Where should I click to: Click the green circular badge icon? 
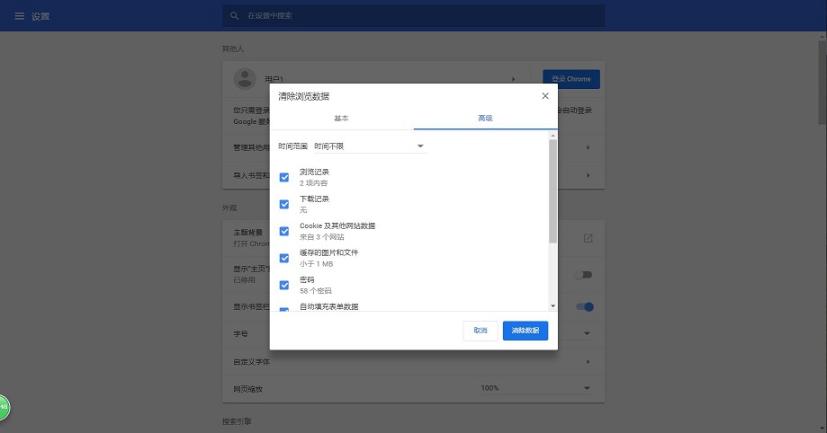tap(3, 407)
